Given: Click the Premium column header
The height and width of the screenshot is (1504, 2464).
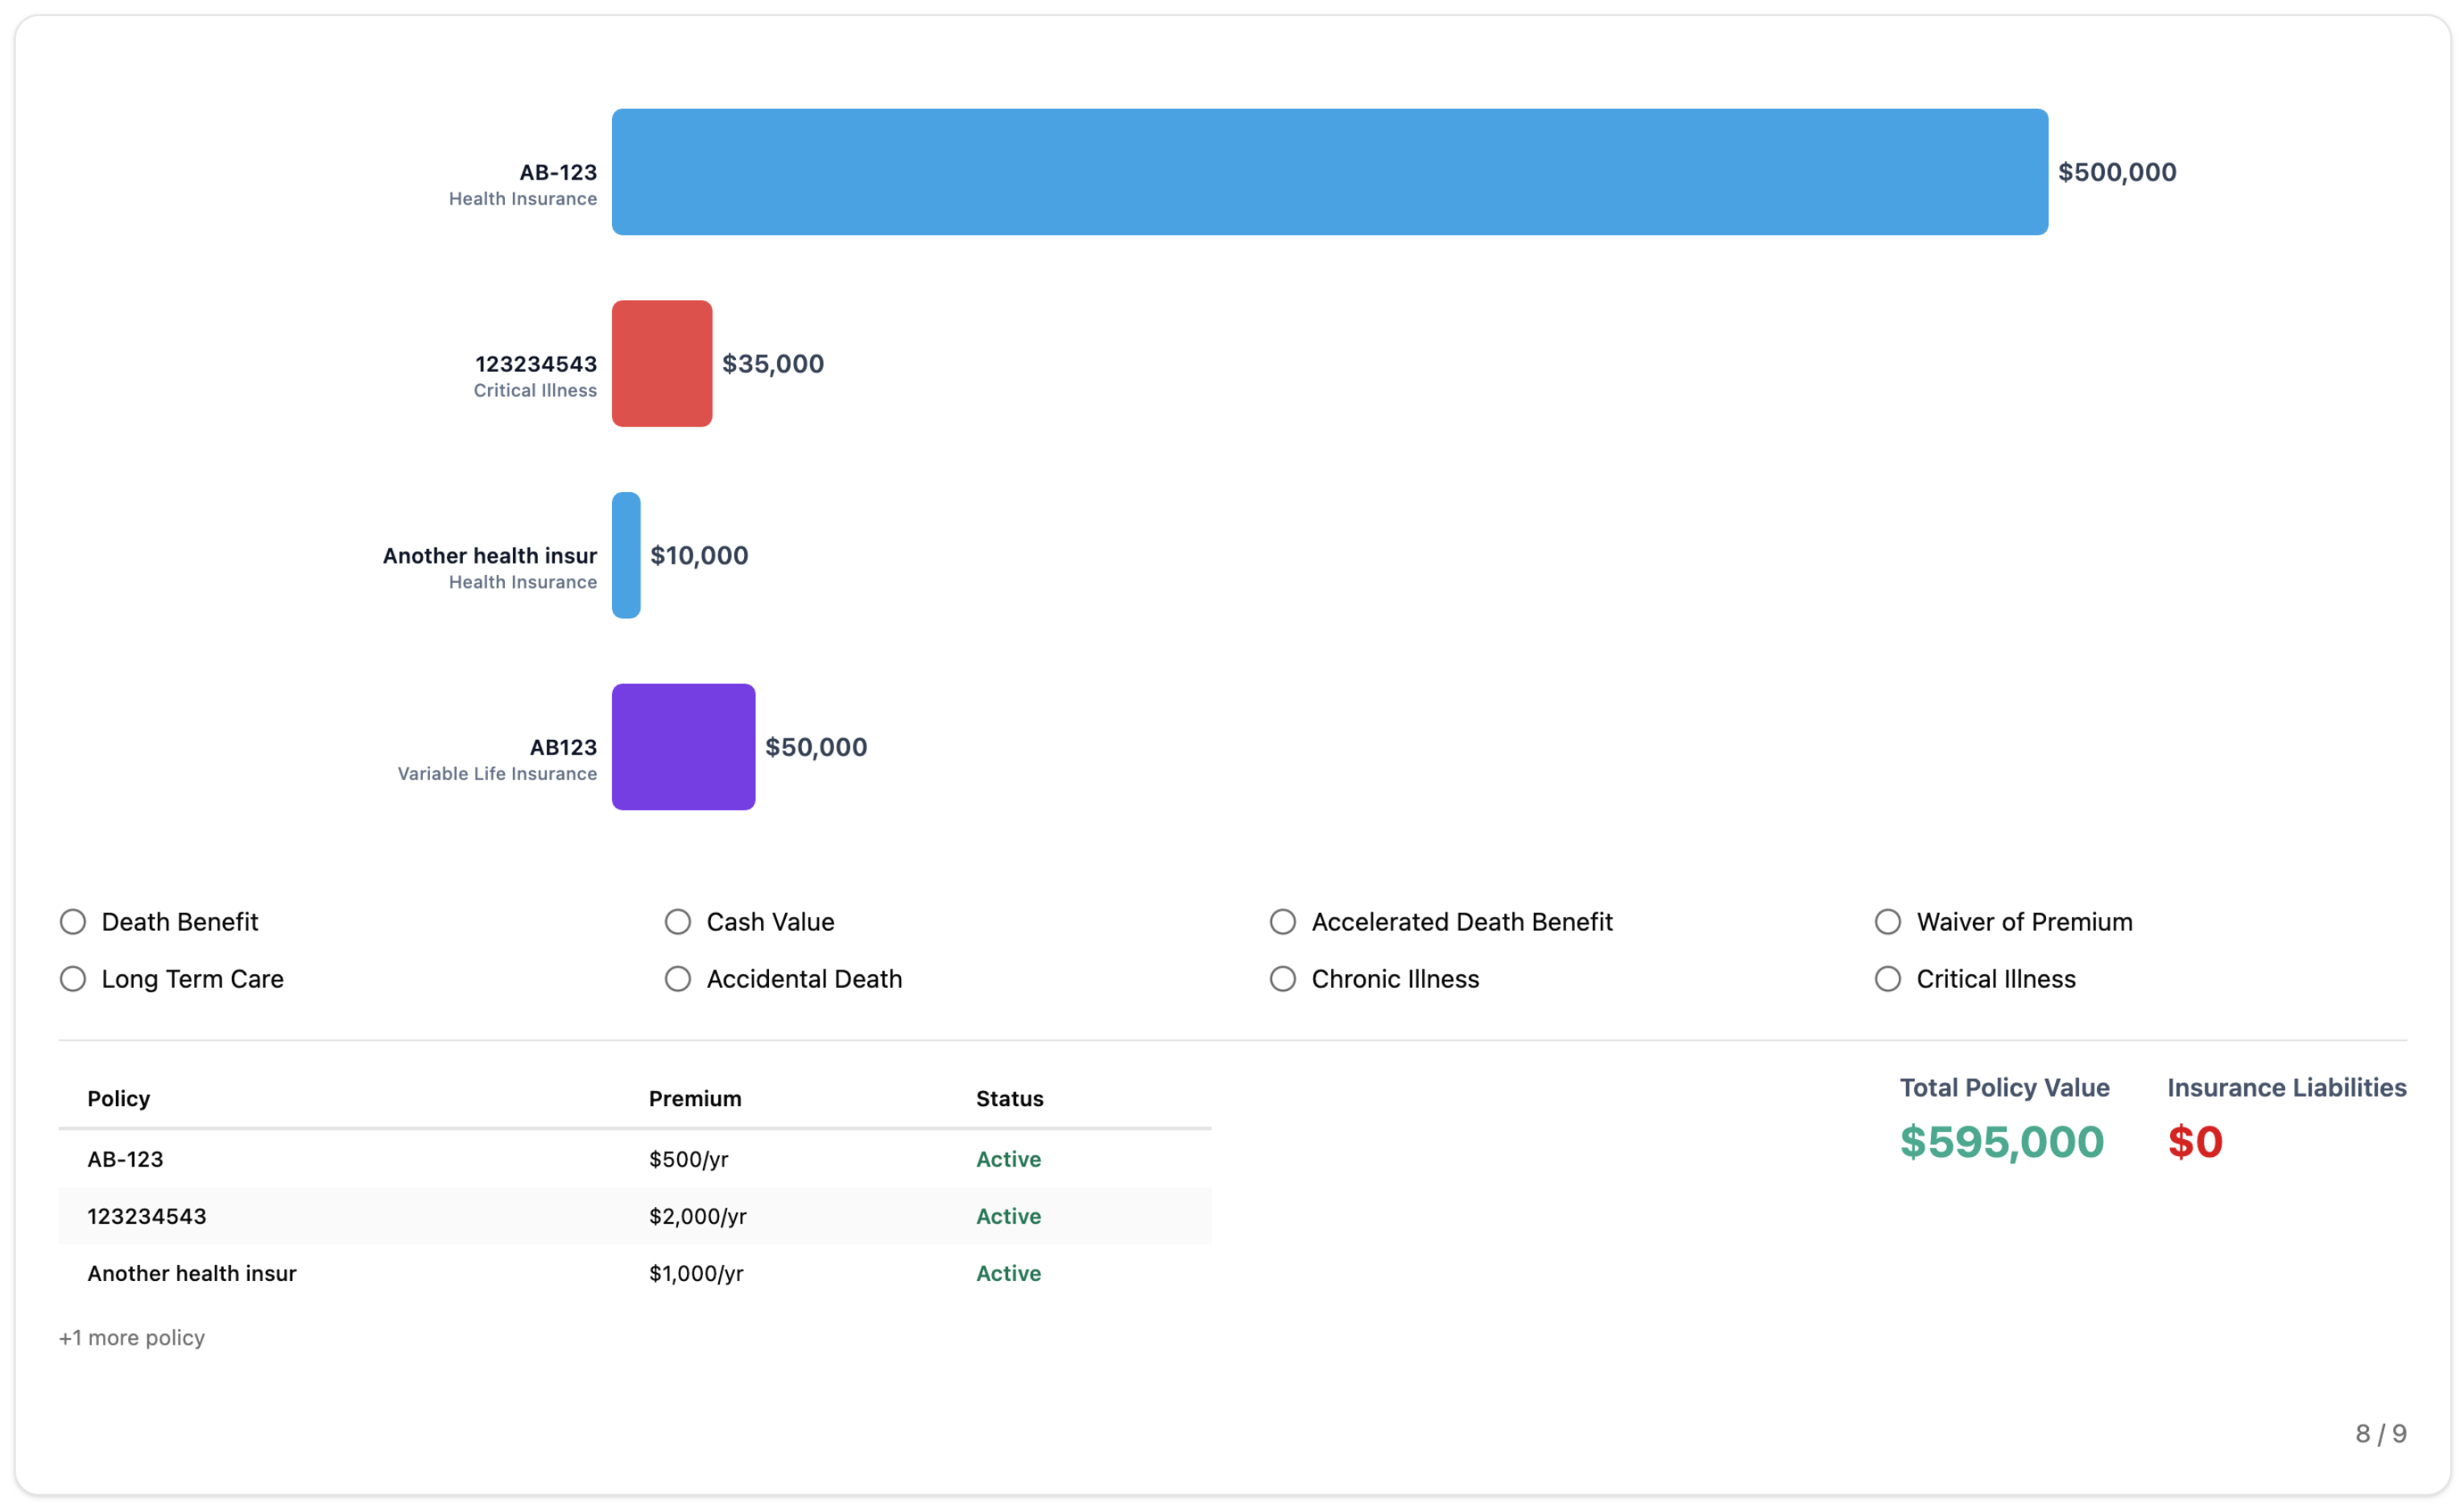Looking at the screenshot, I should click(695, 1098).
